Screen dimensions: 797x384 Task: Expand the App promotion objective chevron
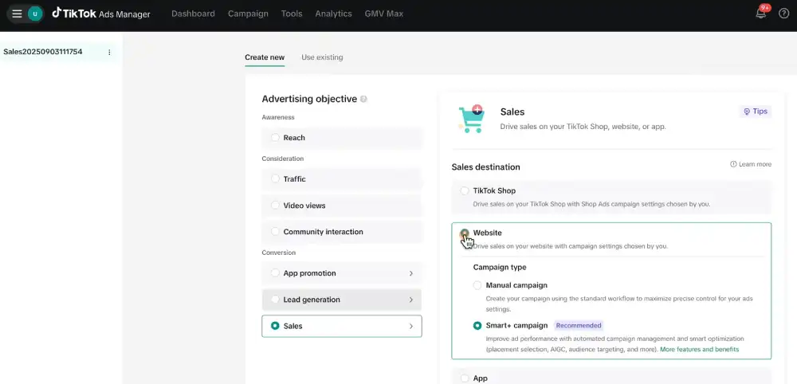[411, 273]
